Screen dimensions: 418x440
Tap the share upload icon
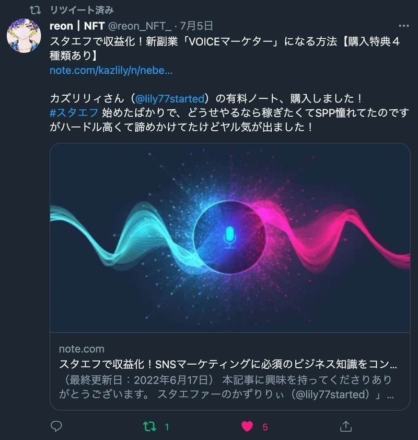(x=346, y=426)
